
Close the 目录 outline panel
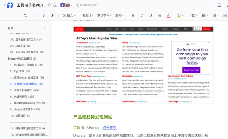click(45, 28)
